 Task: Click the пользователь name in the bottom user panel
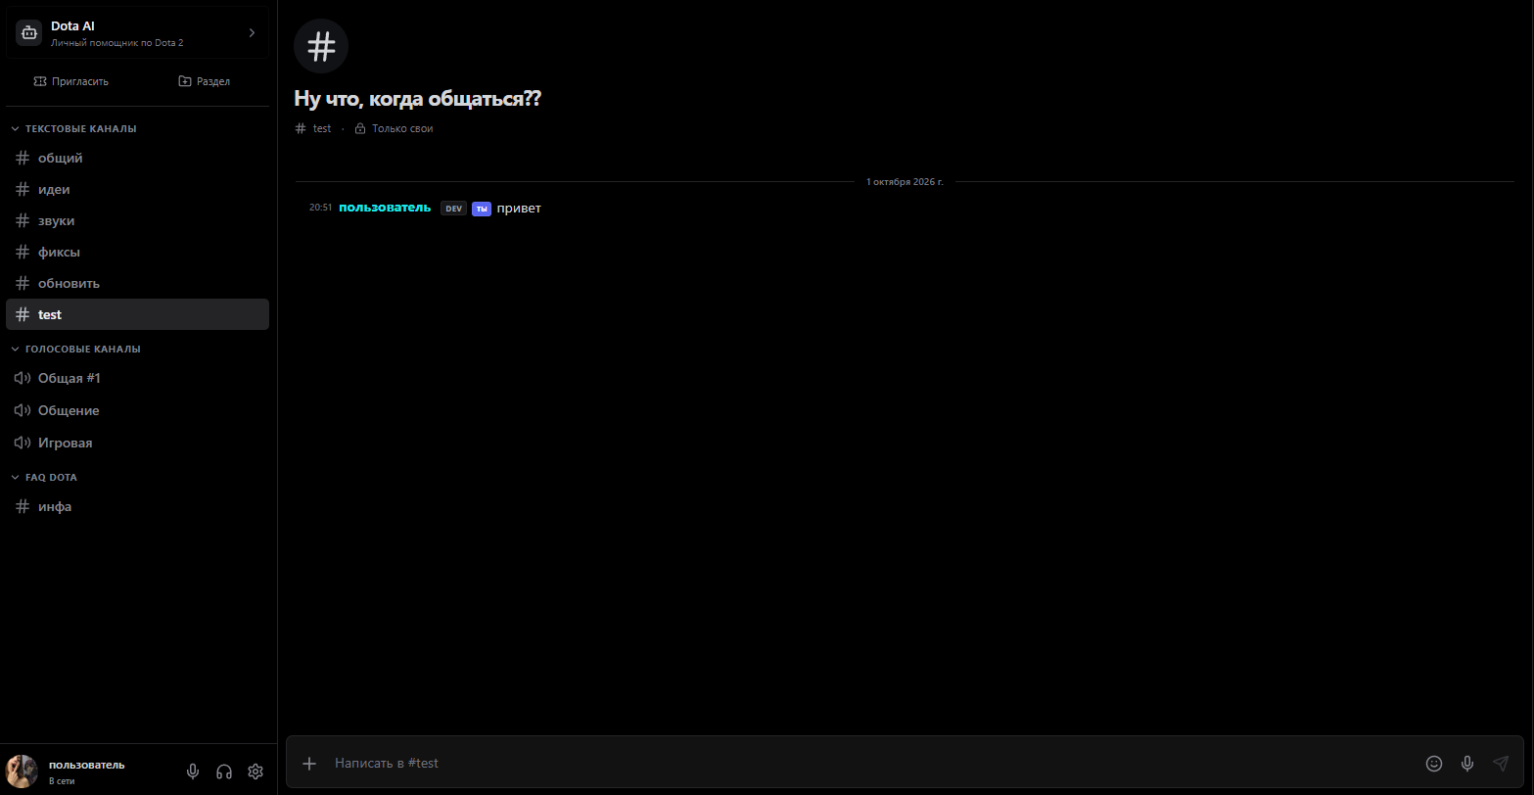87,765
